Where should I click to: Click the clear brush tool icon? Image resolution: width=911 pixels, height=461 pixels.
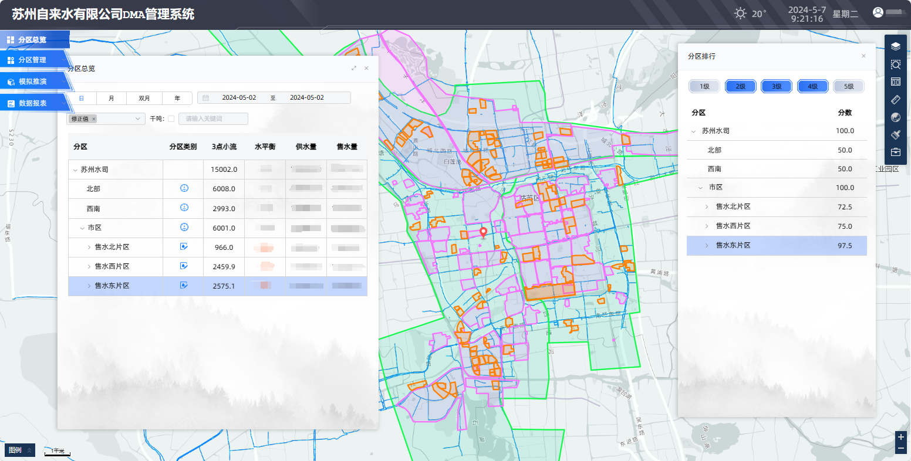click(896, 135)
